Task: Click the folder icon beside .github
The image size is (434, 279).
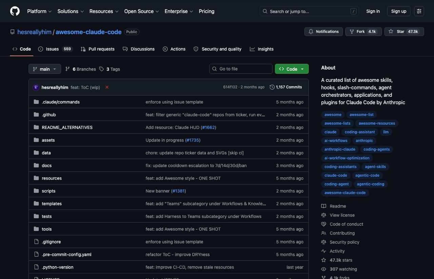Action: click(x=36, y=115)
